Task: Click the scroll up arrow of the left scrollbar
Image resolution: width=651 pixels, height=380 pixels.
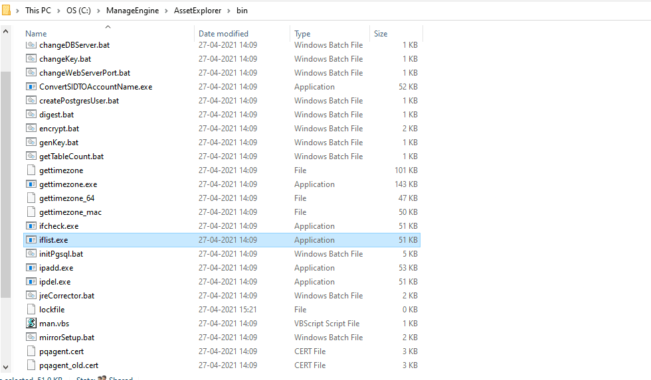Action: click(5, 31)
